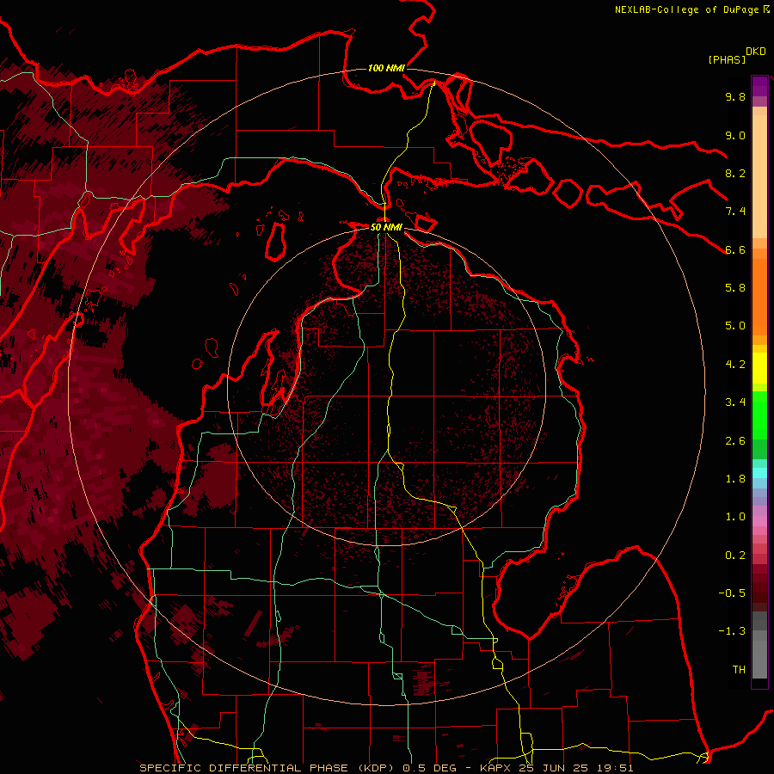Image resolution: width=774 pixels, height=774 pixels.
Task: Click the -1.3 colorbar value
Action: click(x=732, y=631)
